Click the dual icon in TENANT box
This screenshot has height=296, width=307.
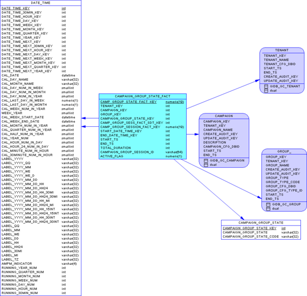pos(266,90)
